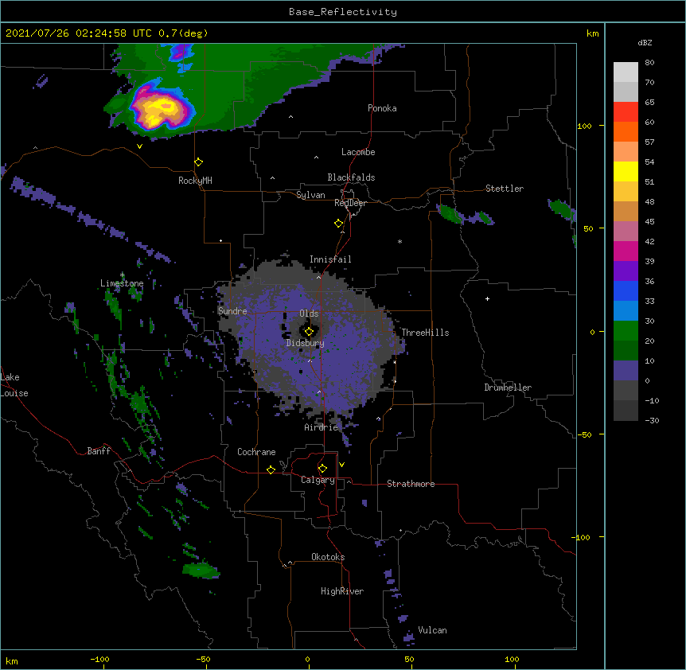
Task: Click the periwinkle 10 dBZ legend swatch
Action: pyautogui.click(x=626, y=371)
